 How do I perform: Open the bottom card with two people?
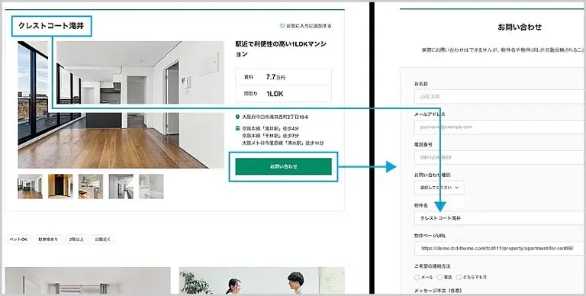(262, 280)
